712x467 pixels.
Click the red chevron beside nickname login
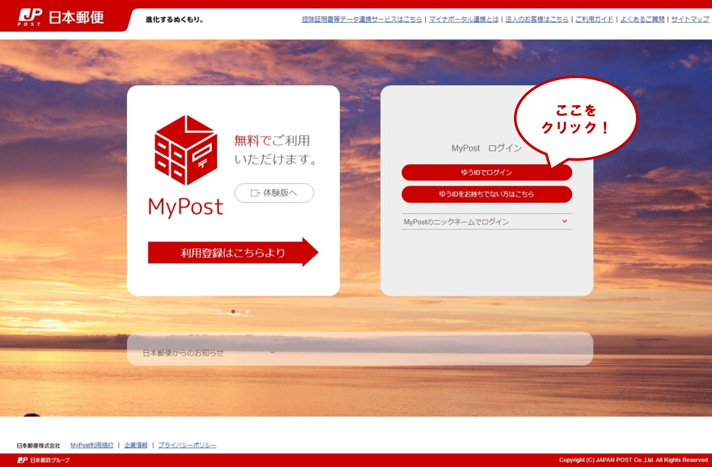[x=564, y=221]
